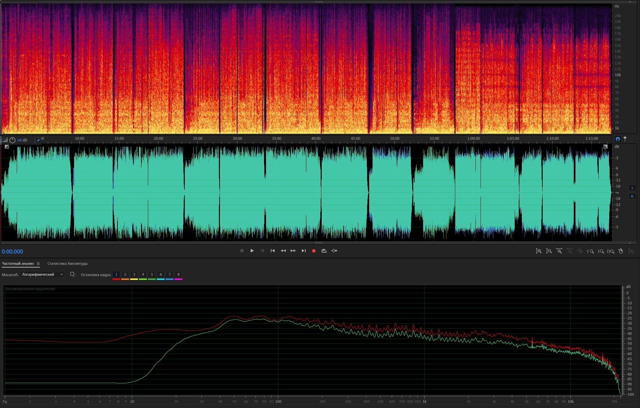Toggle the left channel L button

632,188
